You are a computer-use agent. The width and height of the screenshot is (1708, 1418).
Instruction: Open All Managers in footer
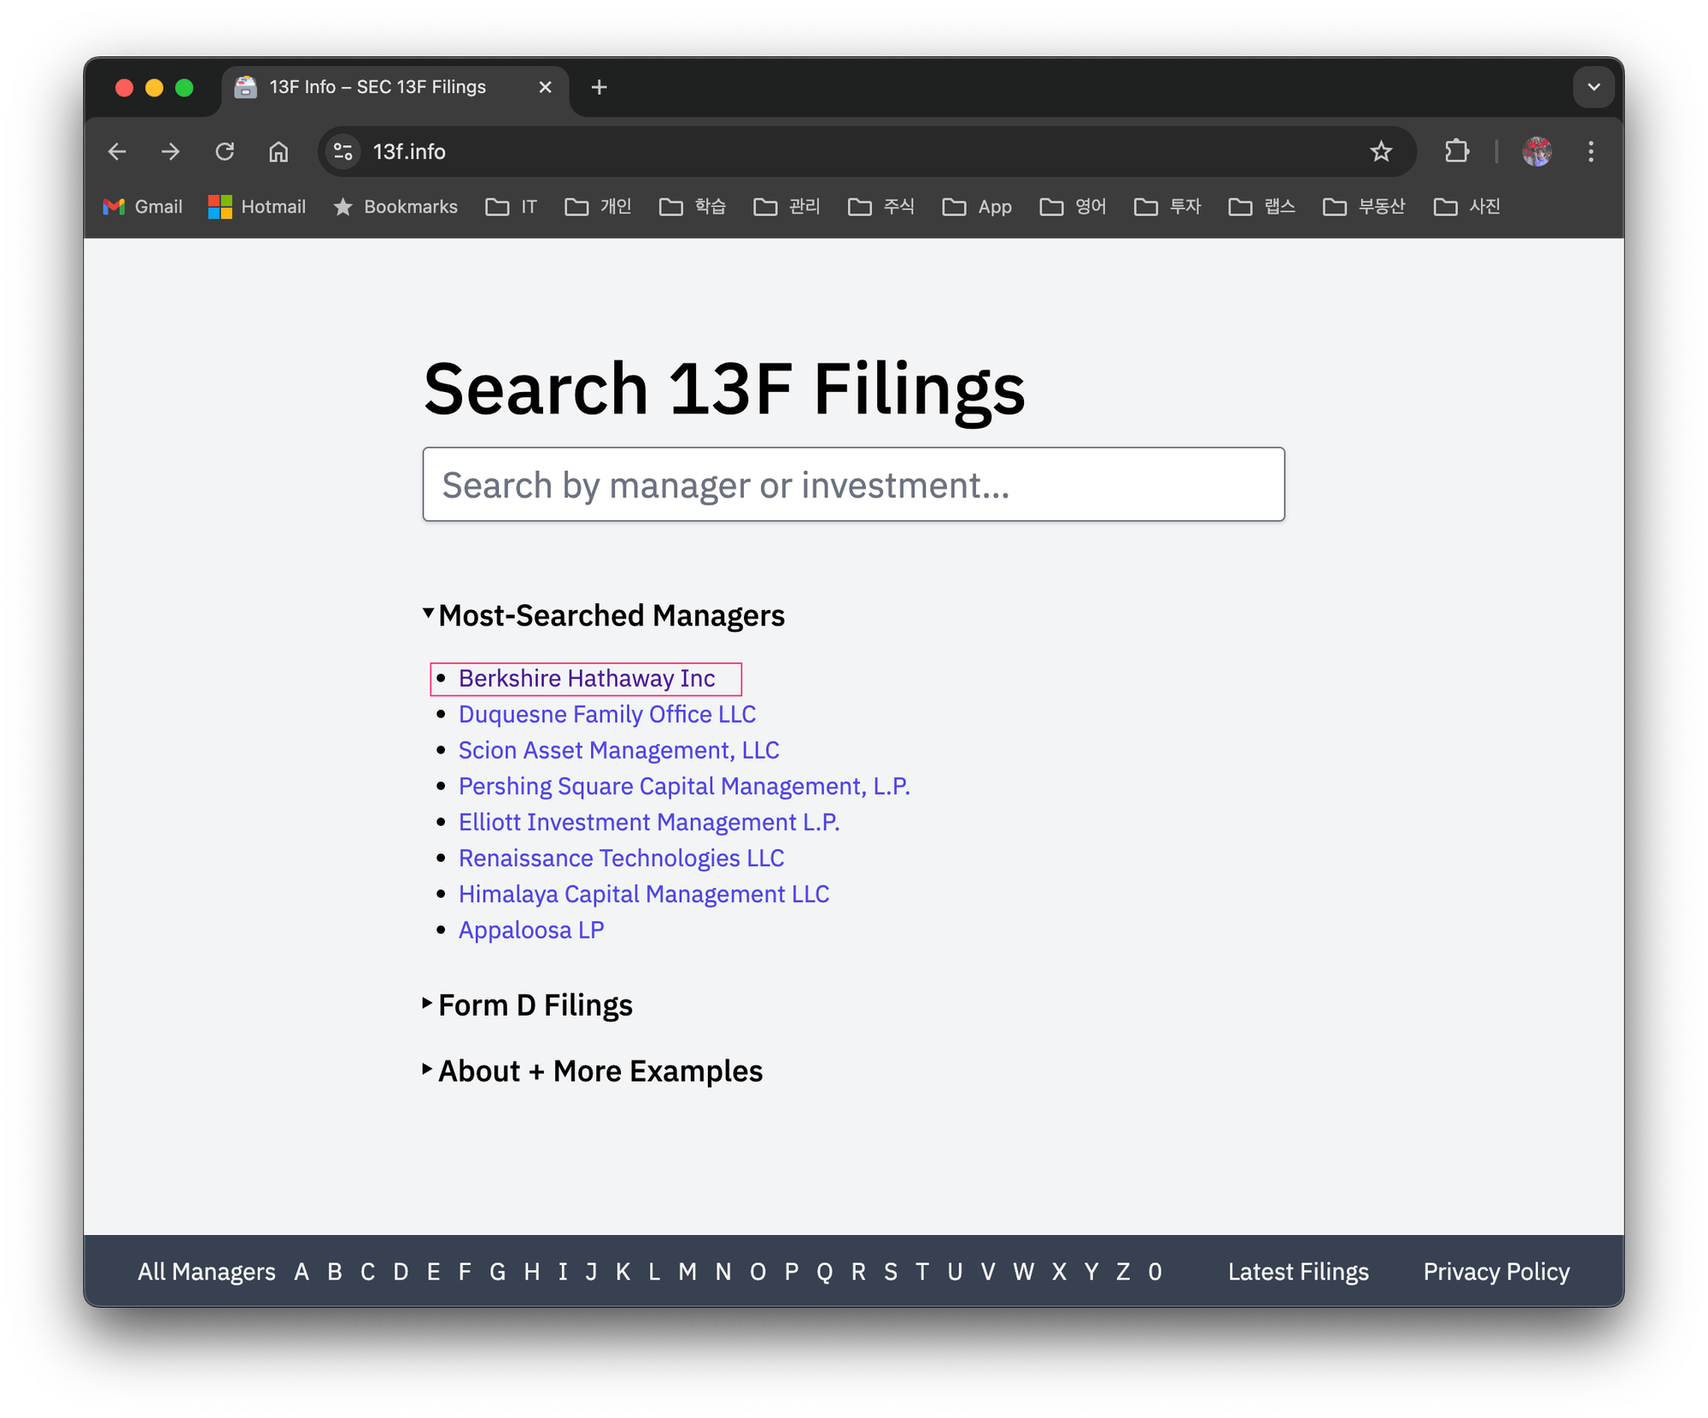(x=207, y=1272)
